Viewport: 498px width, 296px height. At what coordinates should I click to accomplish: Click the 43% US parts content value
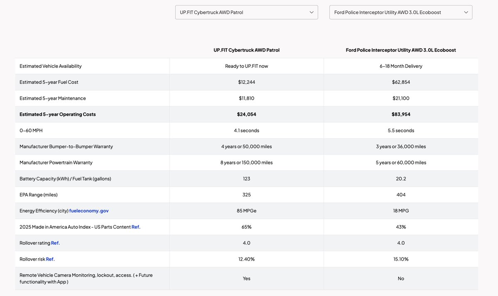coord(401,227)
